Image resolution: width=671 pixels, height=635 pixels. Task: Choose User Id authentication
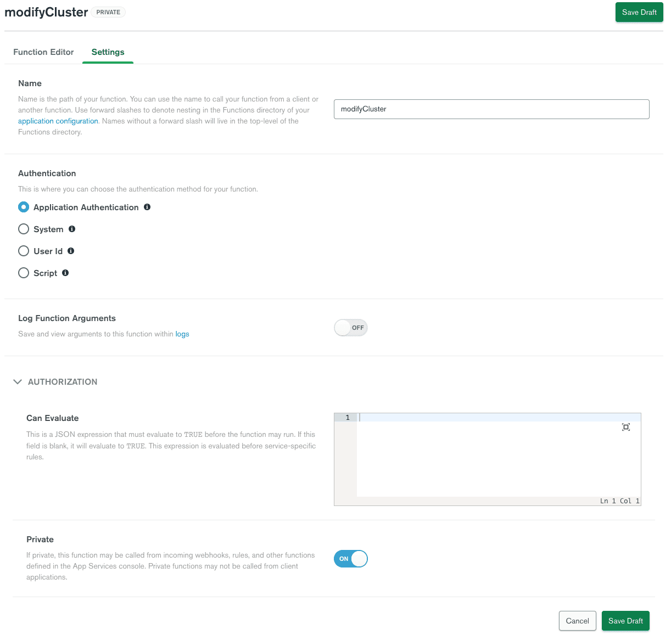pos(24,251)
